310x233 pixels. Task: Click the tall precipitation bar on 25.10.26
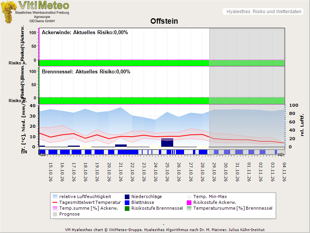tap(167, 143)
